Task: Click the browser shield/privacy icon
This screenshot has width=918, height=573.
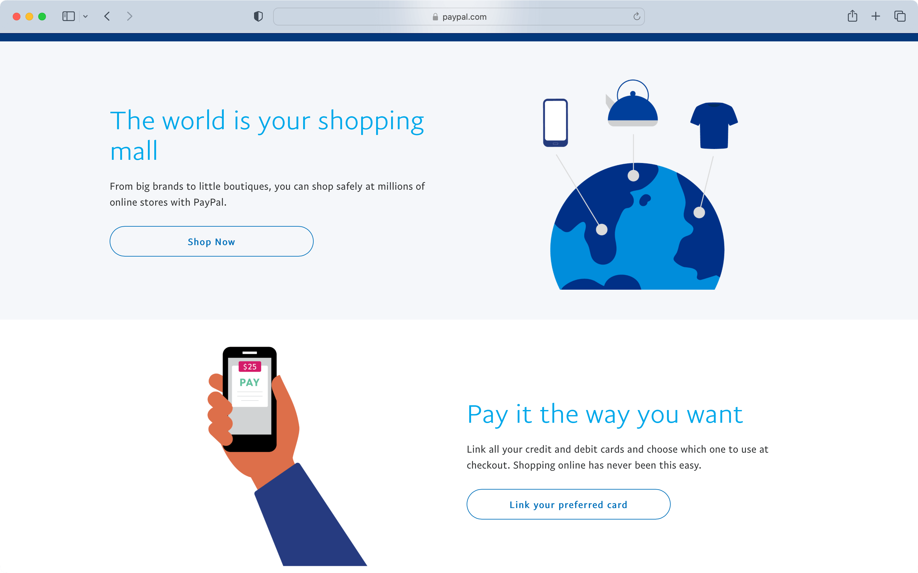Action: [258, 17]
